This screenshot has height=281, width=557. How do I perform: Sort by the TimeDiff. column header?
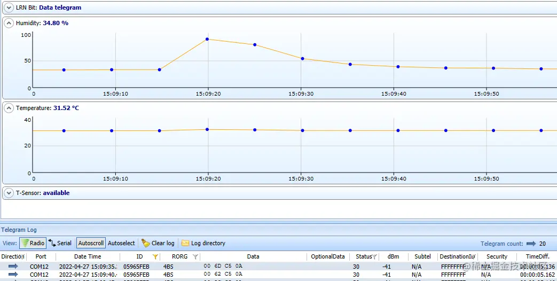537,256
